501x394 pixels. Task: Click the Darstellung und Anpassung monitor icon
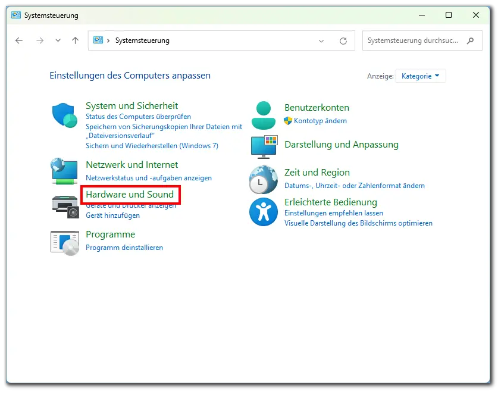click(264, 147)
